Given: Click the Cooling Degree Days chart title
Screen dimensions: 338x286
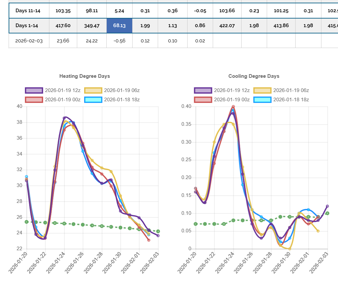Looking at the screenshot, I should pos(254,76).
